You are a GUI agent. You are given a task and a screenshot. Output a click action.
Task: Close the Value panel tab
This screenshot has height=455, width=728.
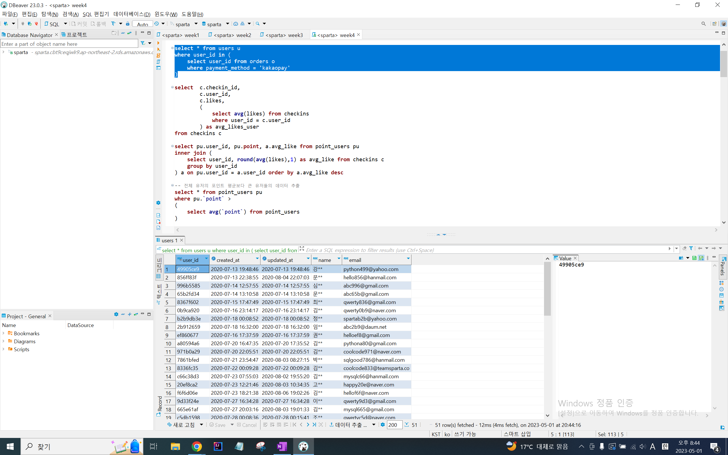[575, 258]
